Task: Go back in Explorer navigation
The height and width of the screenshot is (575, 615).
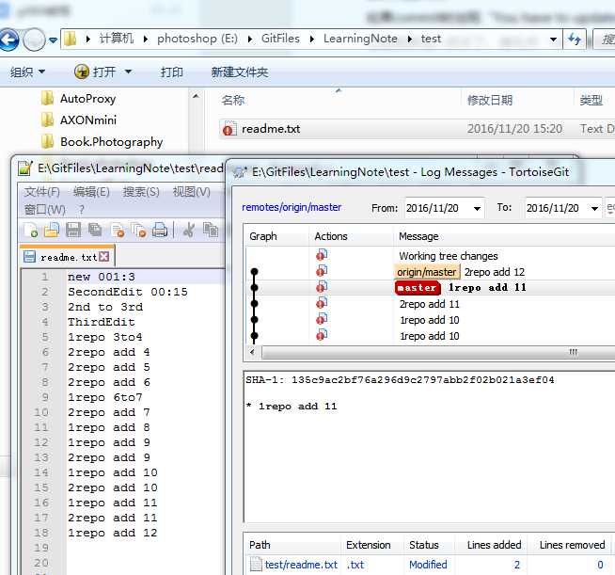Action: tap(8, 40)
